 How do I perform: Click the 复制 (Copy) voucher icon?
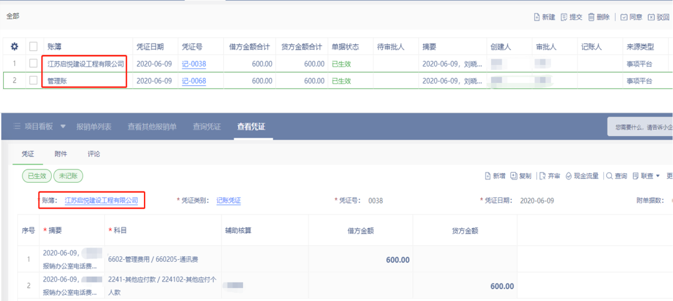pos(514,176)
